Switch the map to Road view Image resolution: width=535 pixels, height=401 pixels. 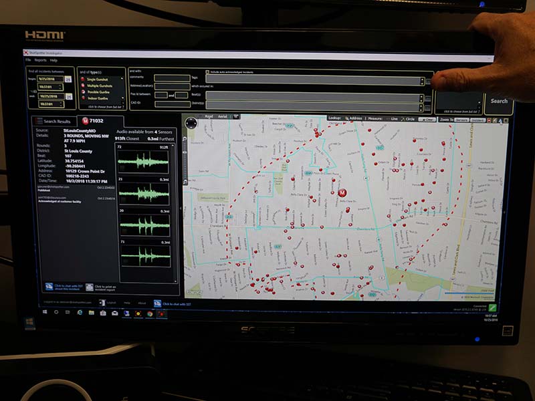coord(209,116)
